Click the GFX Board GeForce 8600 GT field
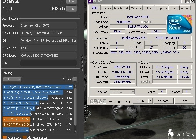The height and width of the screenshot is (139, 196). [48, 56]
